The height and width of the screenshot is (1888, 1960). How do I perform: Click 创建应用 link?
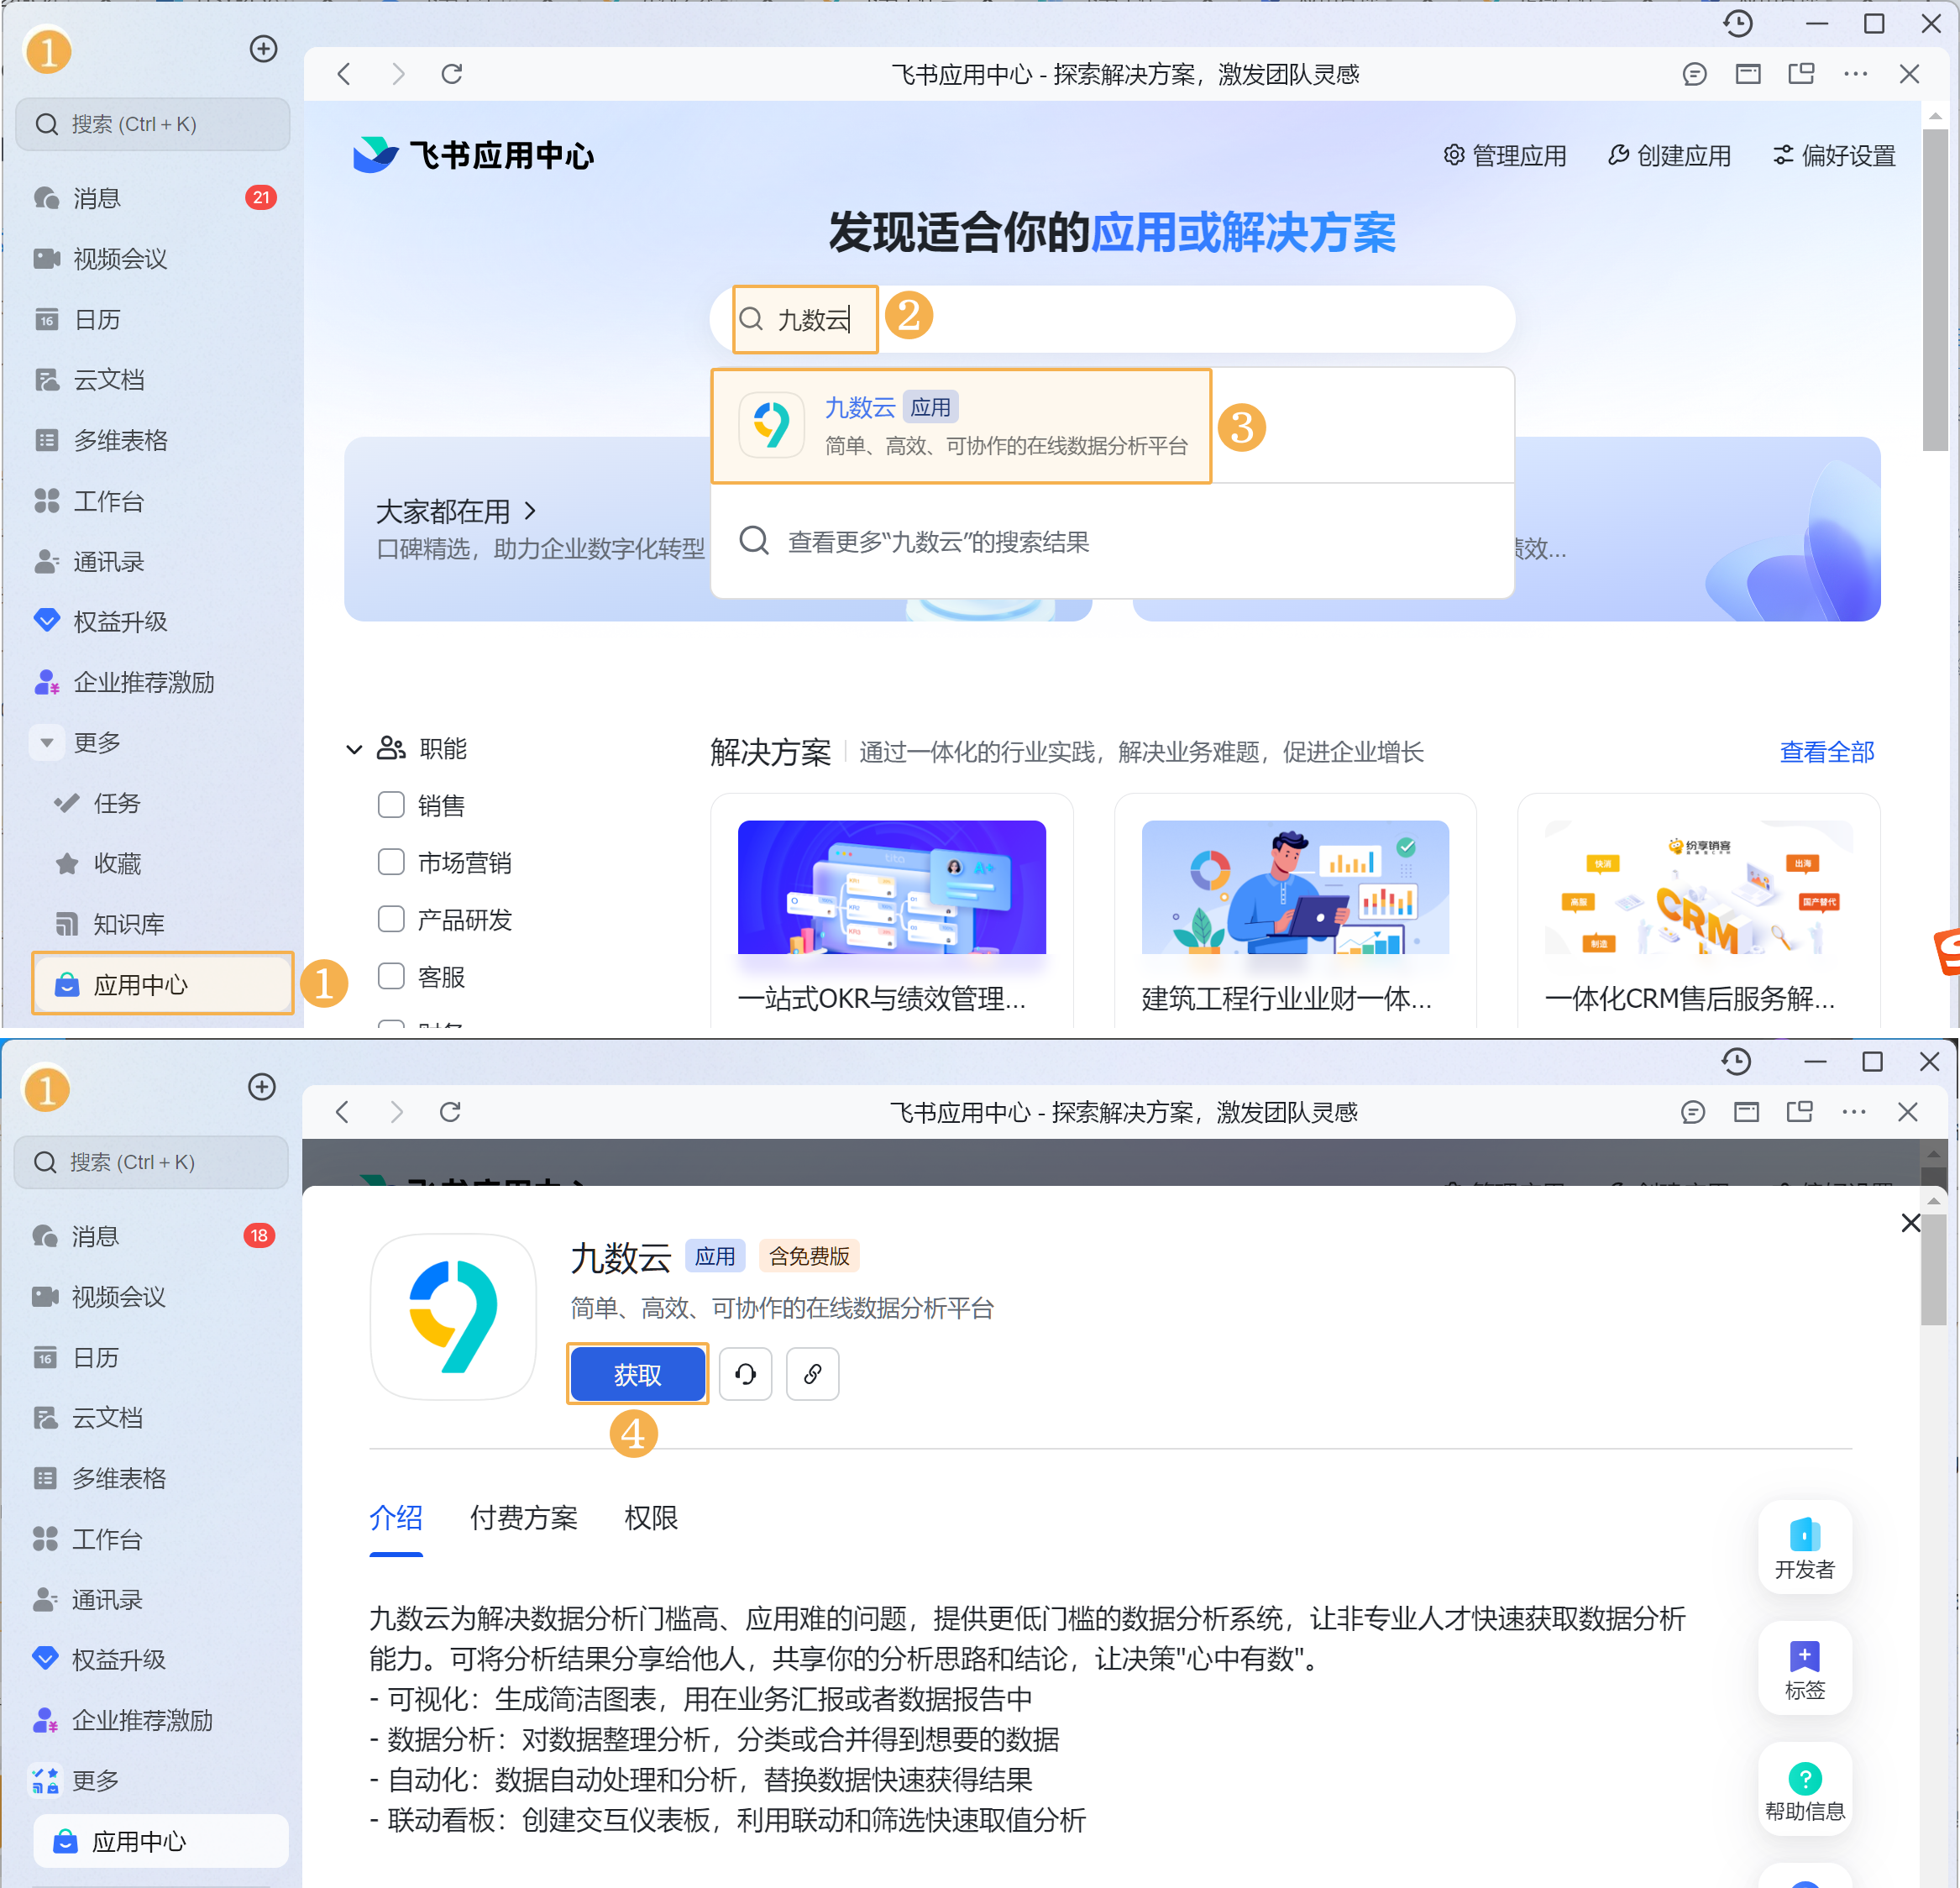(x=1669, y=156)
